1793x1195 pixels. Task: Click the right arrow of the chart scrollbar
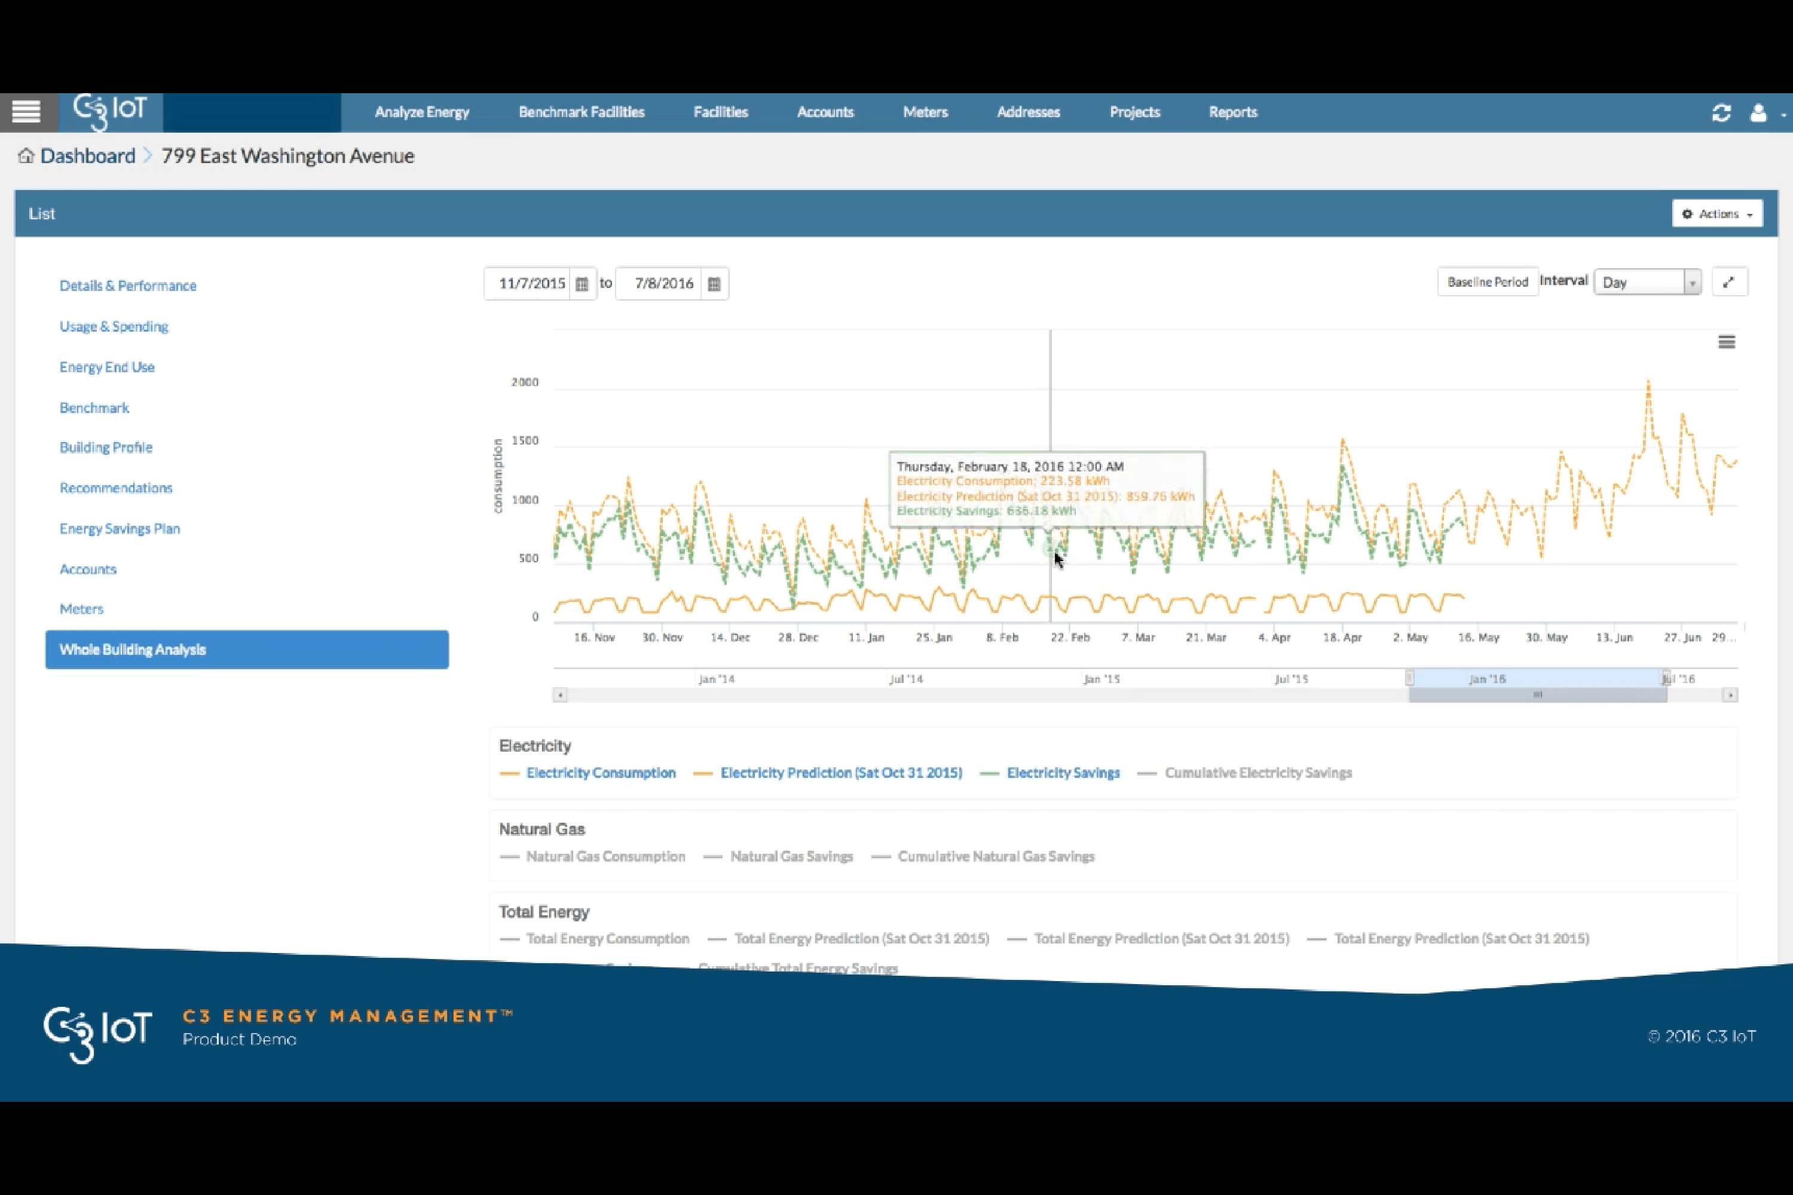click(x=1730, y=695)
